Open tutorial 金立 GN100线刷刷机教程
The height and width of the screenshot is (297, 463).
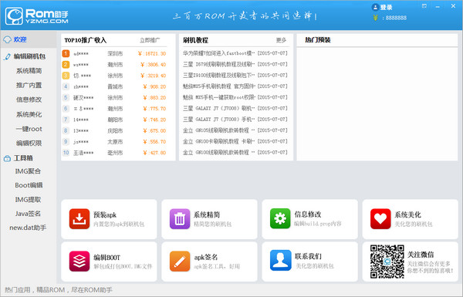[x=219, y=152]
